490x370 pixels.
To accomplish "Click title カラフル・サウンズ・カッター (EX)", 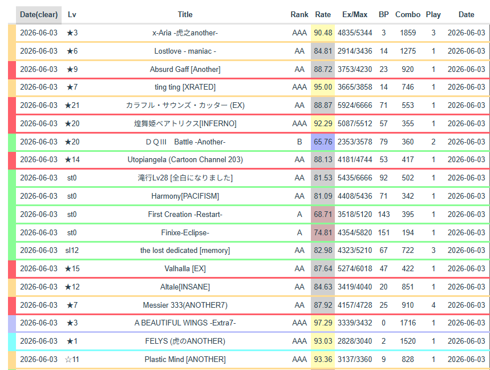I will [185, 105].
